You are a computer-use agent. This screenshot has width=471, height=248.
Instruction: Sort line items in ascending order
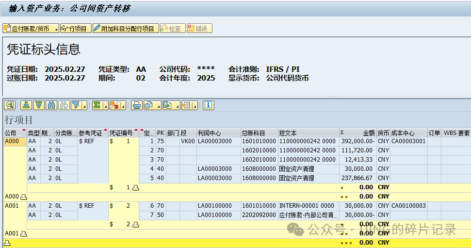tap(26, 105)
